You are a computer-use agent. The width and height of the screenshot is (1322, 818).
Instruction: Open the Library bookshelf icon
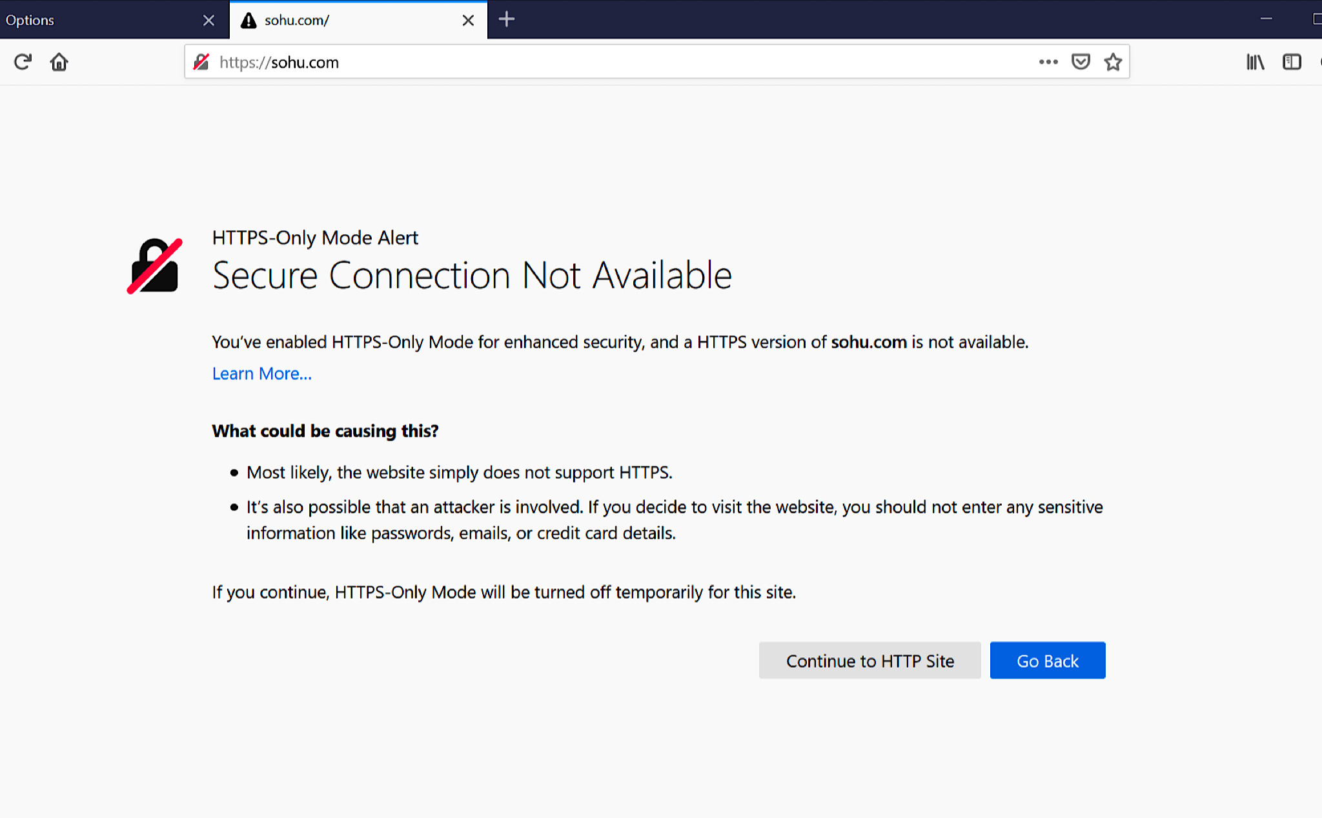(x=1255, y=62)
